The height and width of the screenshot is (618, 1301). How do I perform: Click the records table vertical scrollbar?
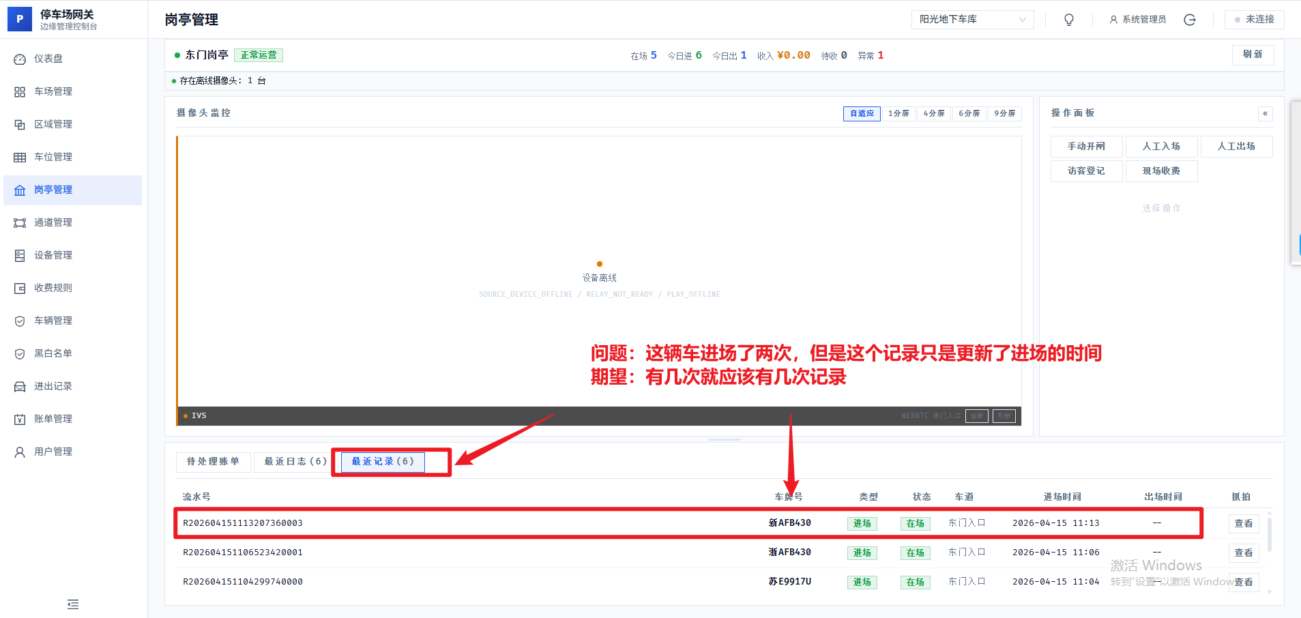tap(1269, 535)
